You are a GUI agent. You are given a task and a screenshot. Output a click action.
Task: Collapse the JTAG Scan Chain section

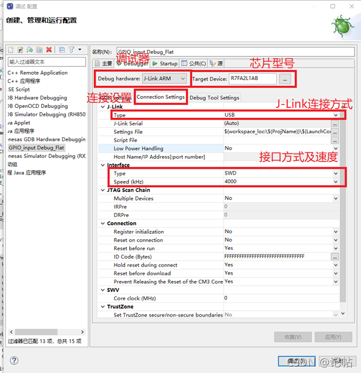[103, 190]
